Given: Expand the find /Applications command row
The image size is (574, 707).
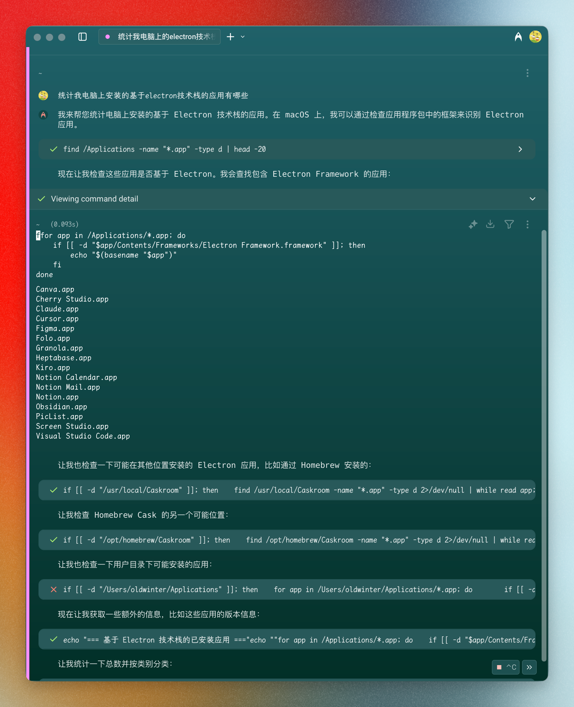Looking at the screenshot, I should pyautogui.click(x=520, y=149).
